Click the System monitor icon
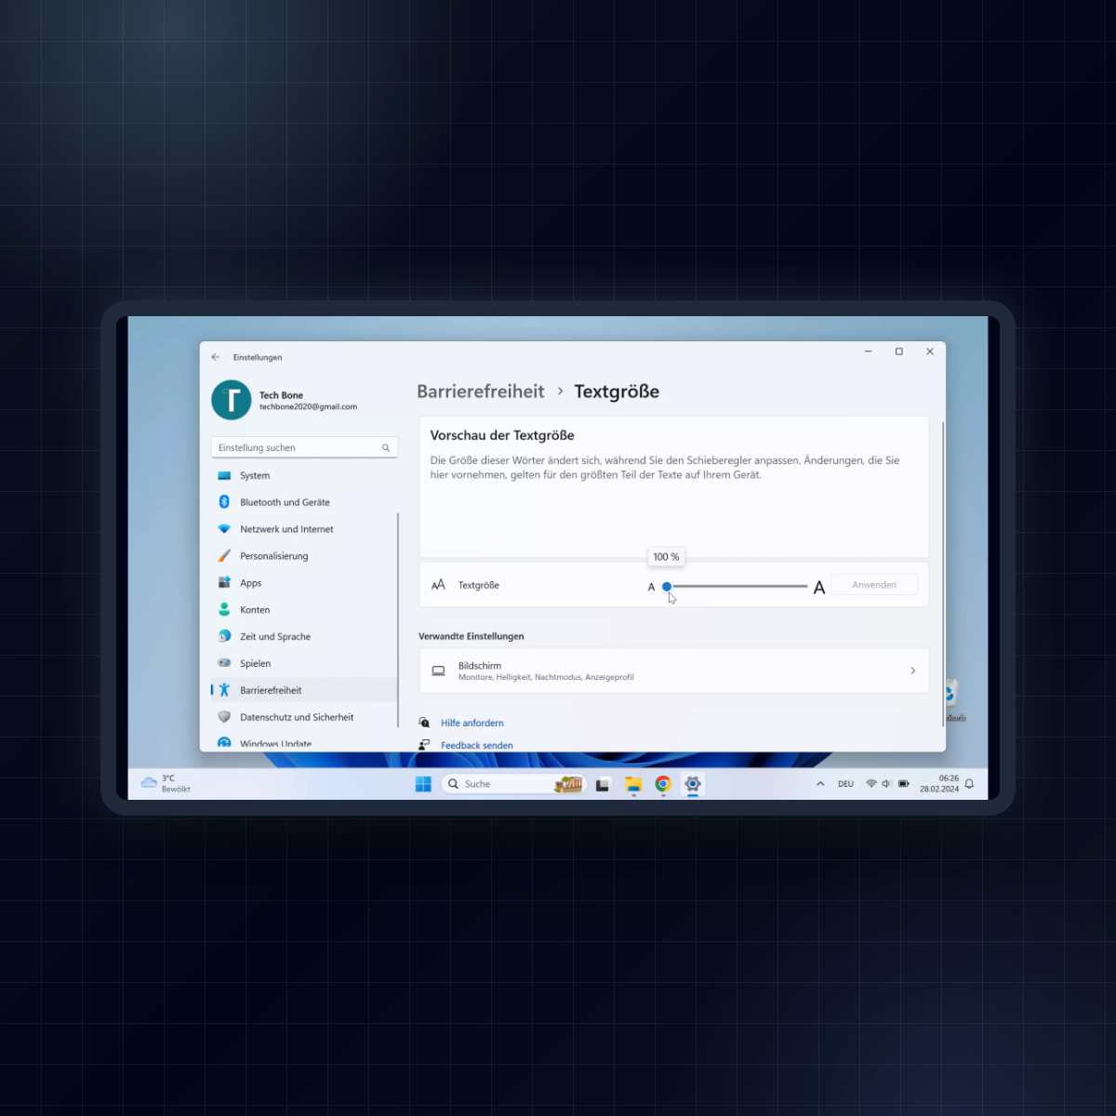1116x1116 pixels. pos(224,475)
